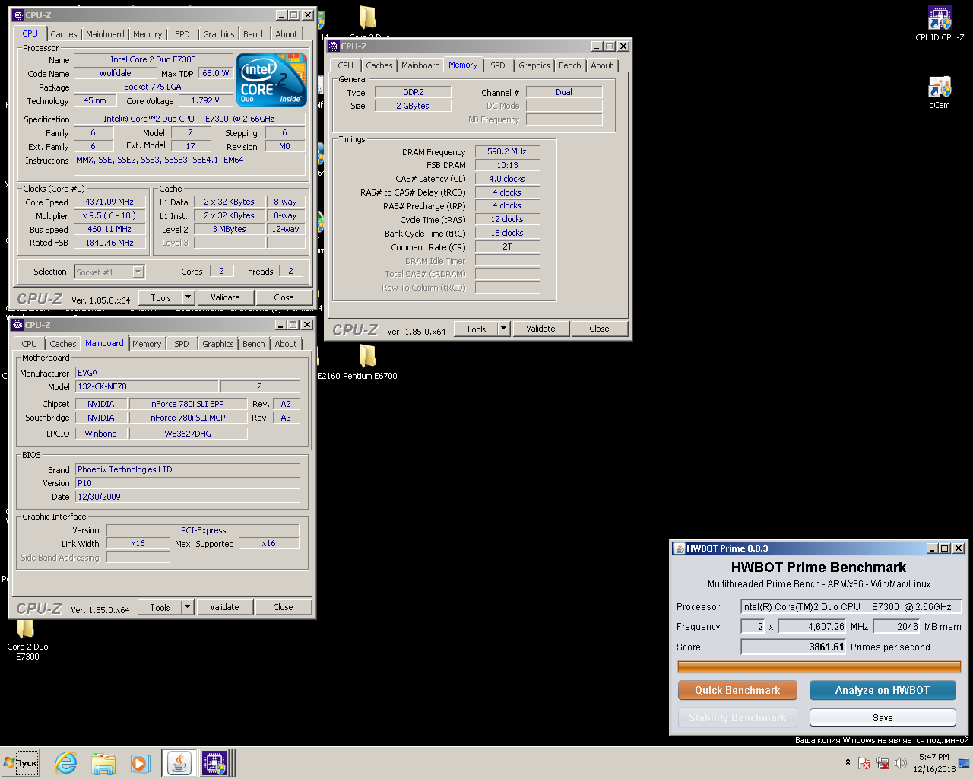Viewport: 973px width, 779px height.
Task: Open the oCam desktop shortcut
Action: coord(940,93)
